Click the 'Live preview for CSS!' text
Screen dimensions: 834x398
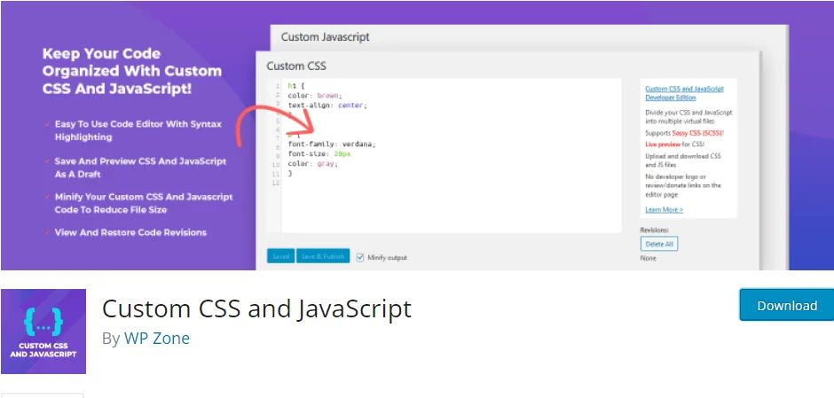pyautogui.click(x=674, y=144)
